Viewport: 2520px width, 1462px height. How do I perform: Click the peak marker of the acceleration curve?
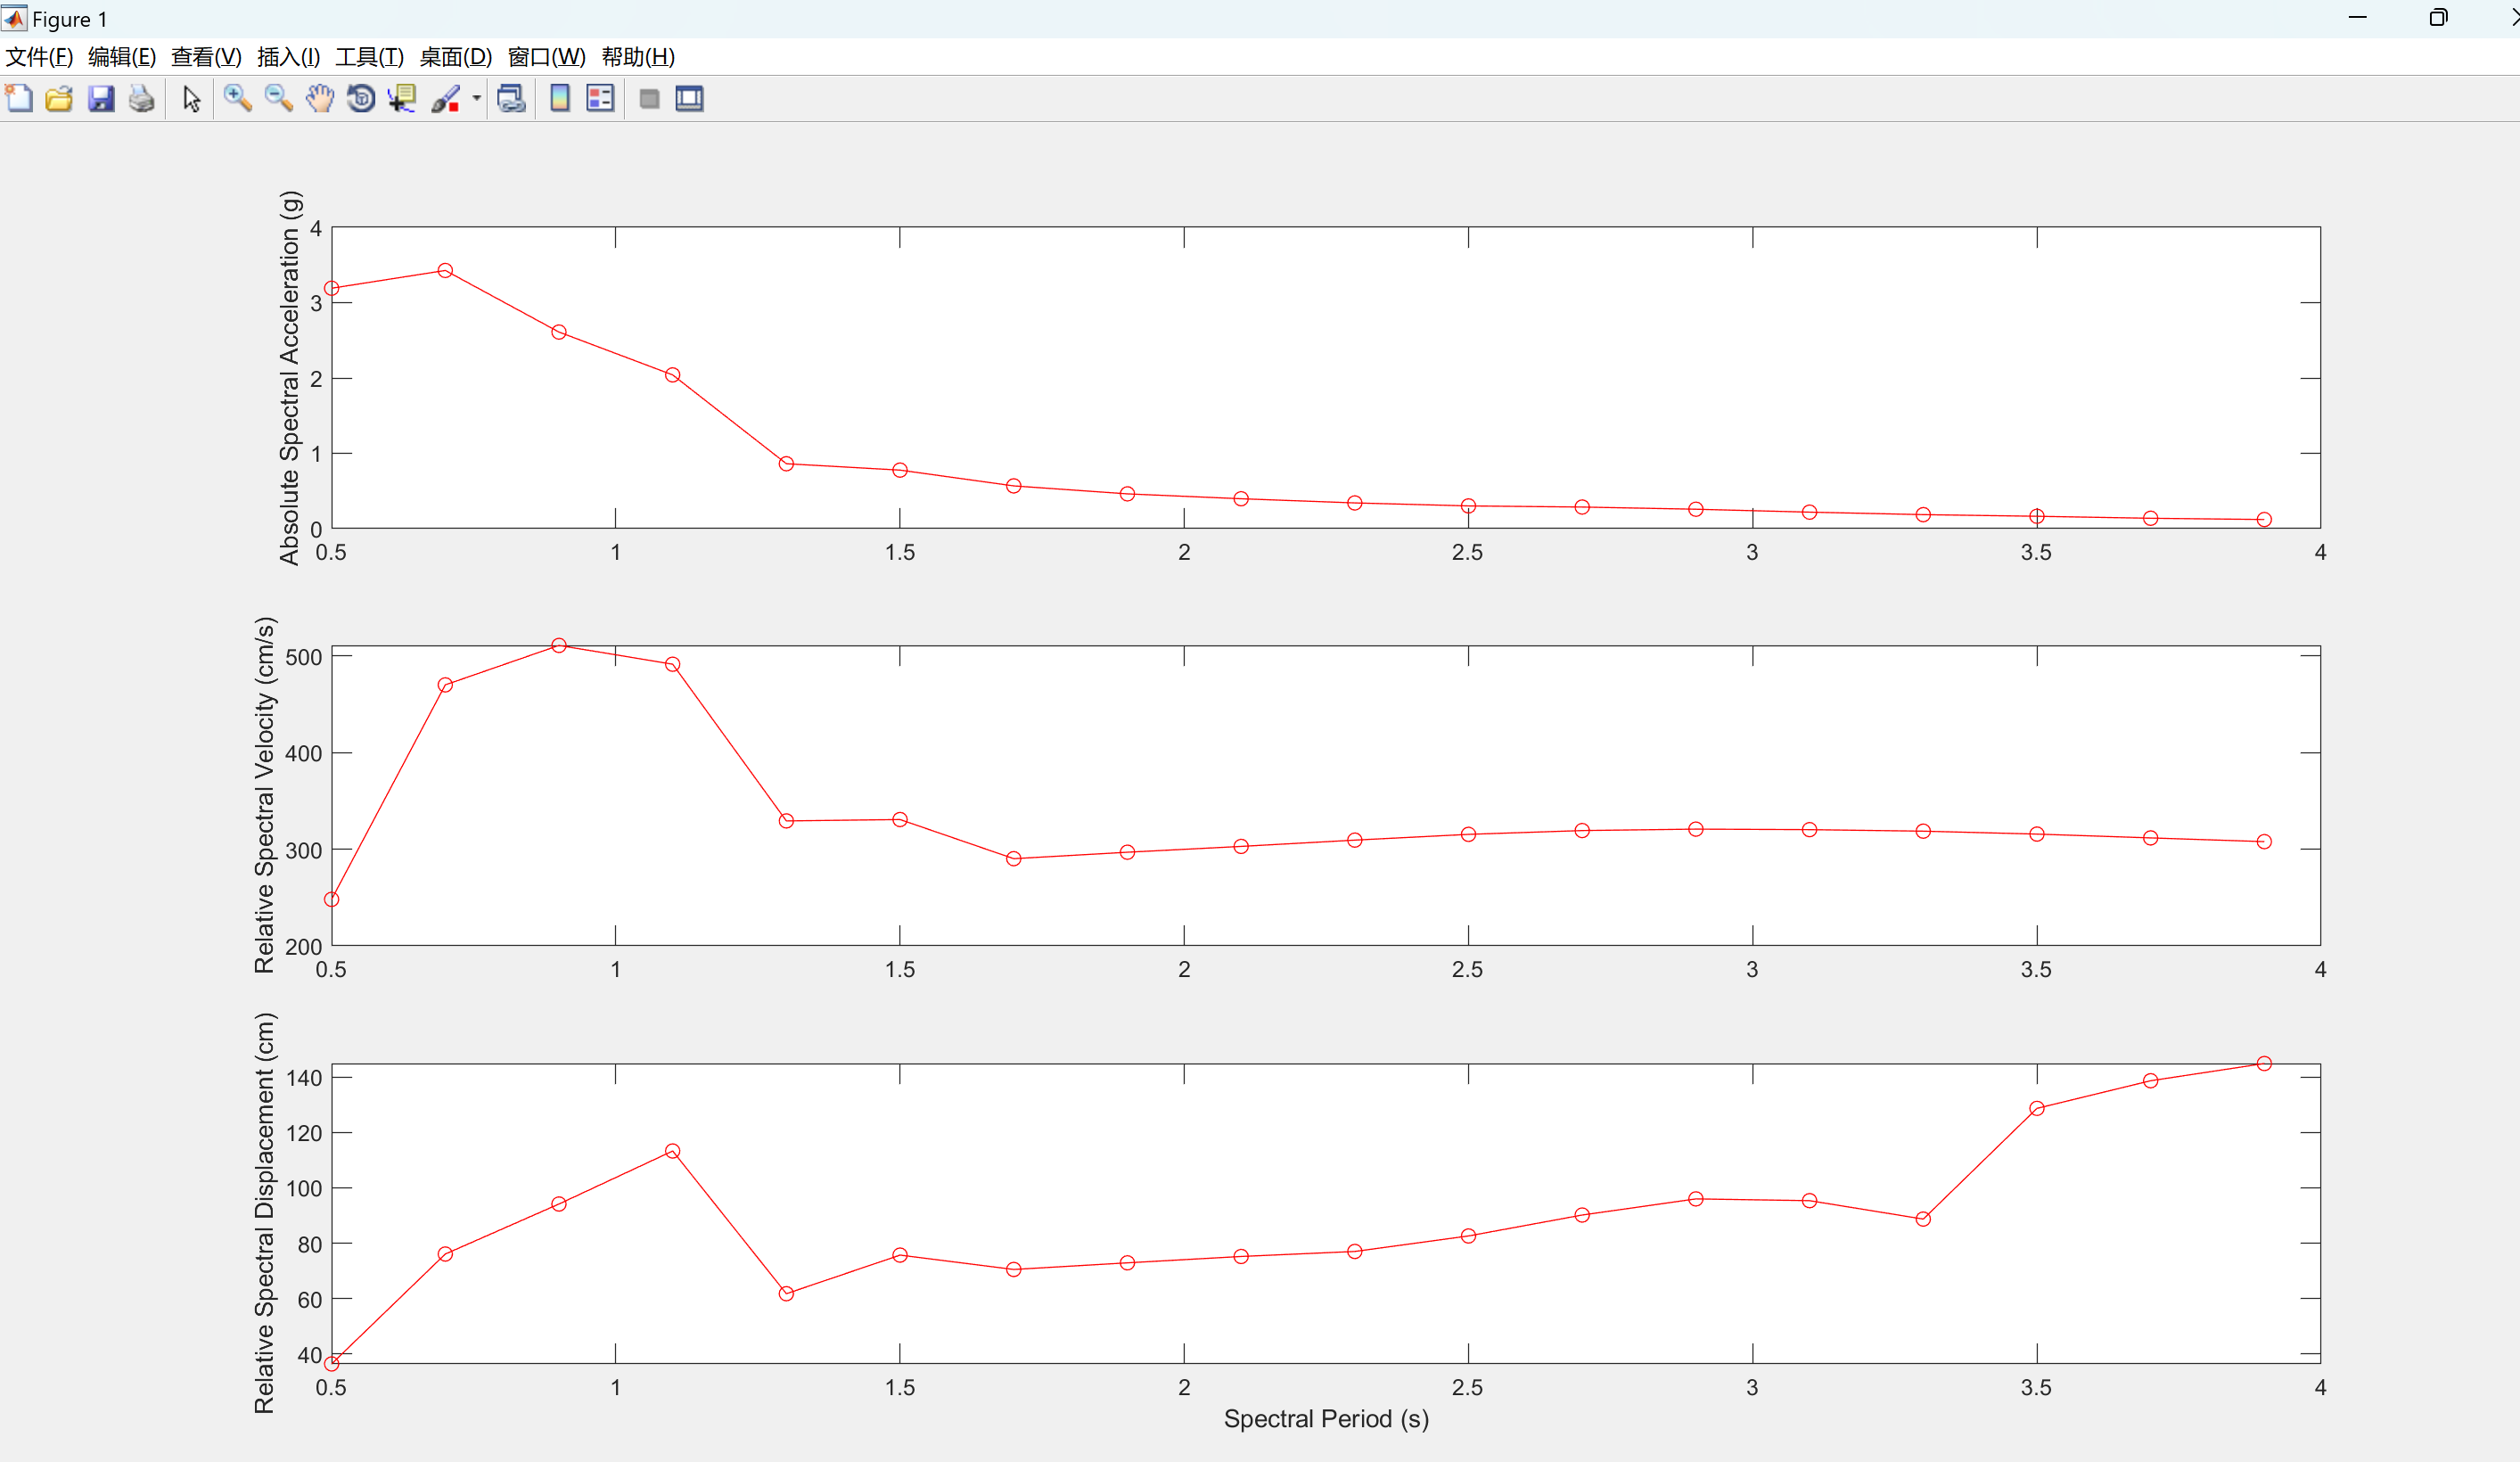(445, 271)
